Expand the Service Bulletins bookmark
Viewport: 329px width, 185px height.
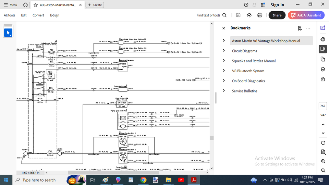click(224, 91)
